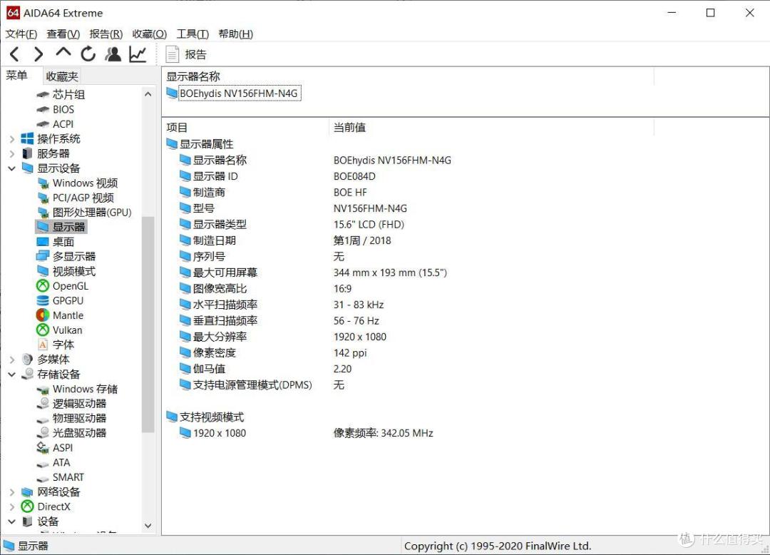This screenshot has width=770, height=555.
Task: Select Windows 存储 in the tree
Action: click(x=85, y=389)
